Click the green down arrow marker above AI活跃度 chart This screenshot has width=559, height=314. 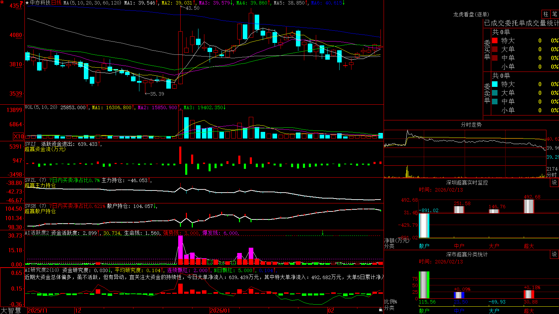coord(322,233)
